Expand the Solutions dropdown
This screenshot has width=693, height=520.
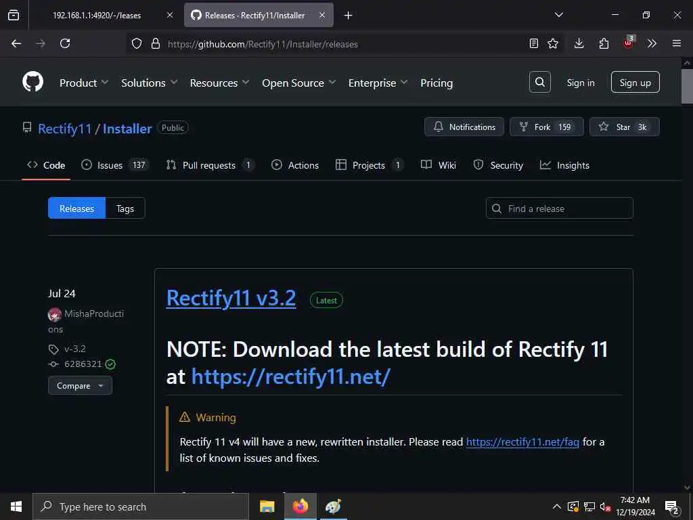[x=149, y=83]
